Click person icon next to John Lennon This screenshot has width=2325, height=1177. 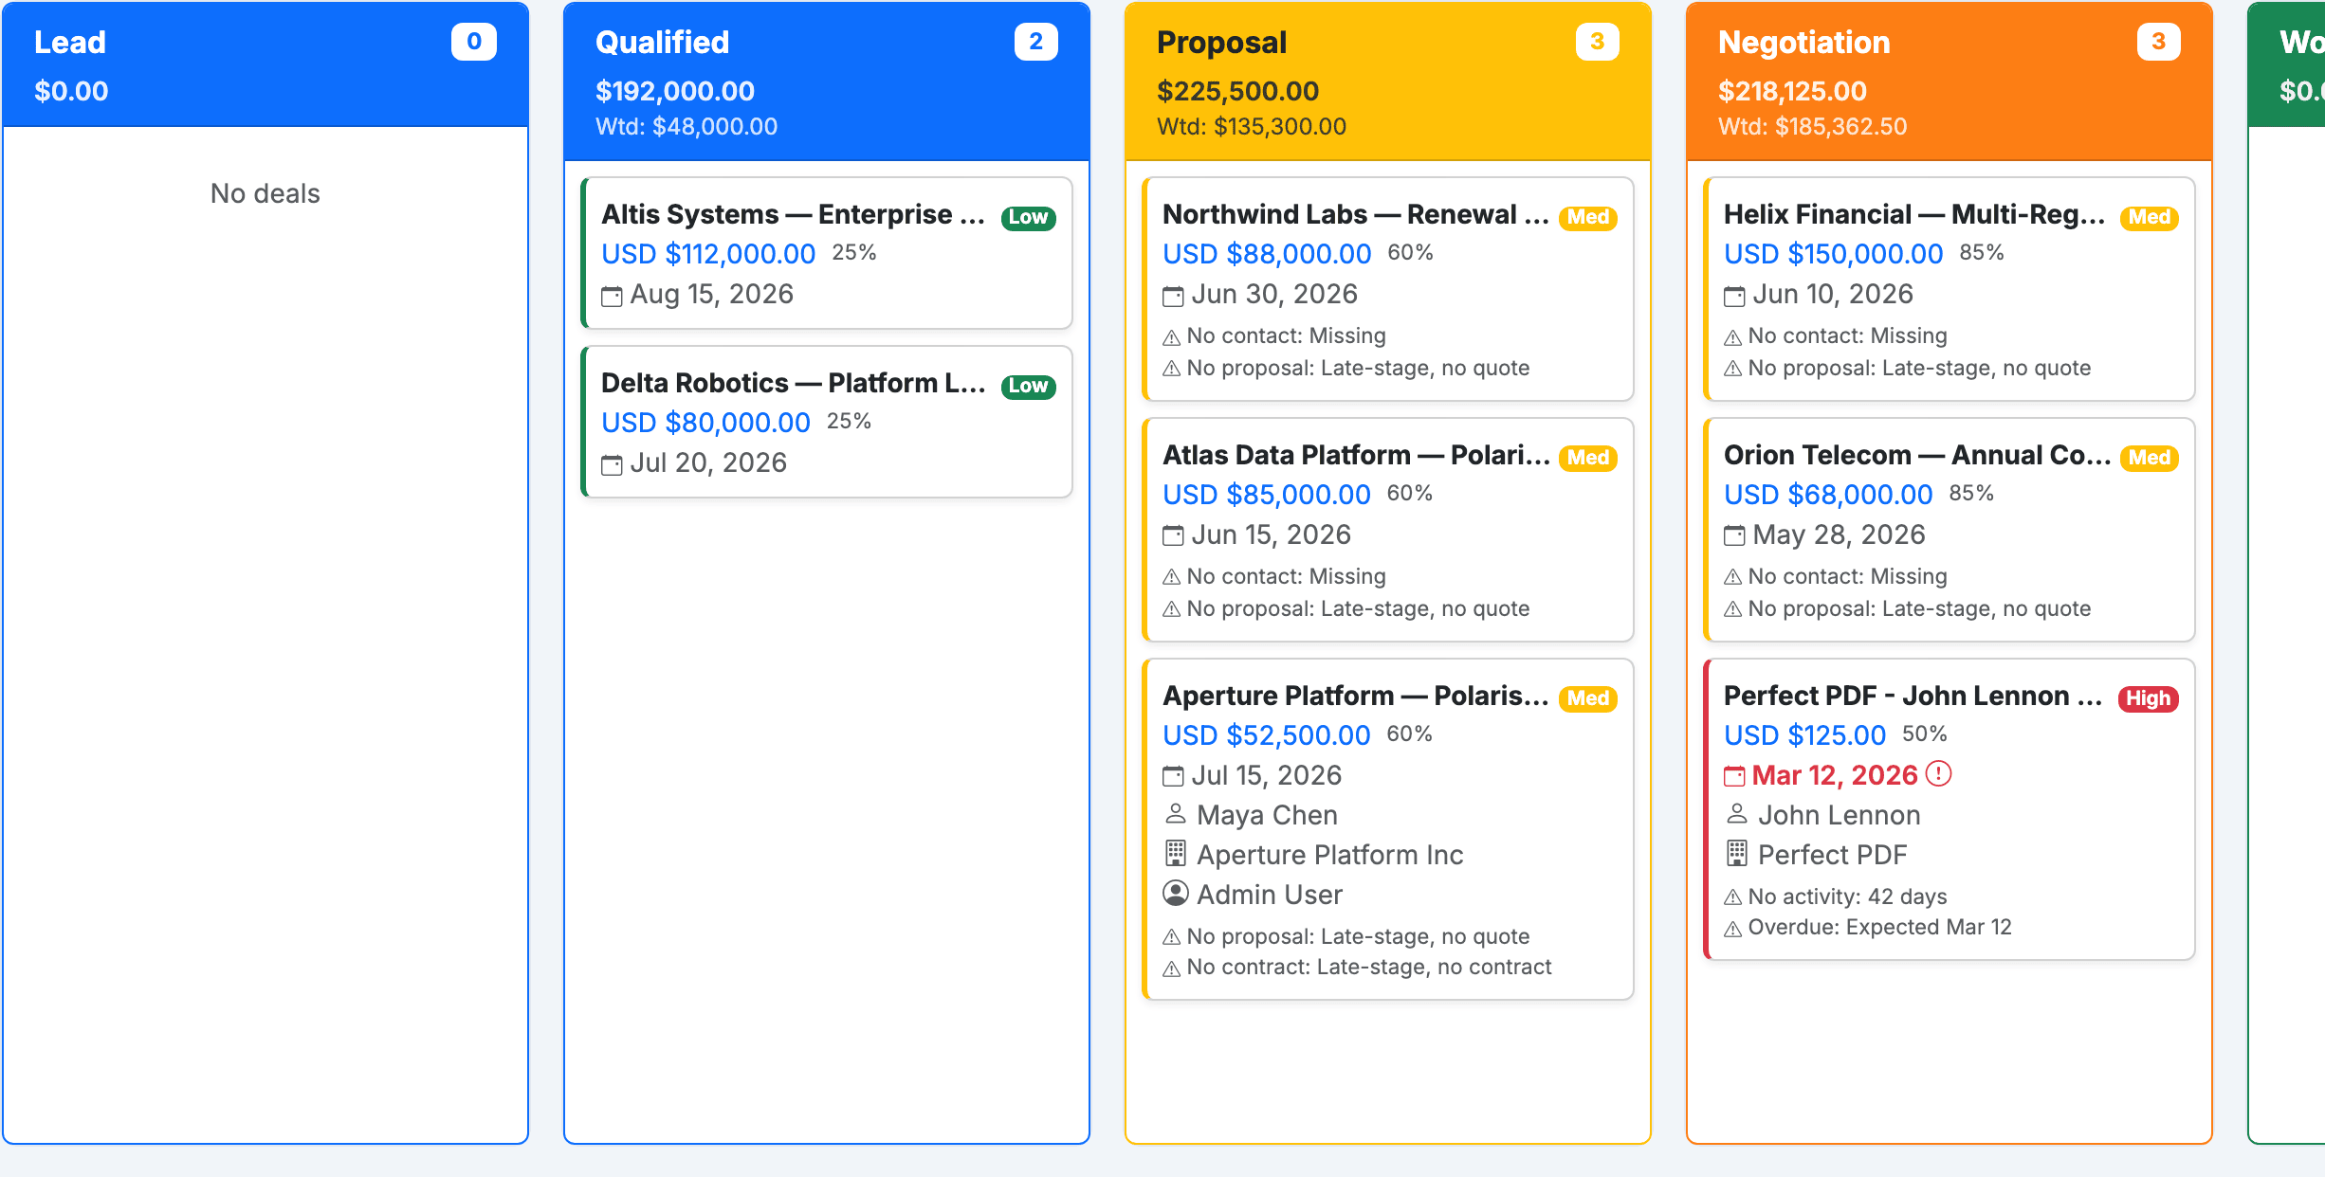[x=1737, y=814]
